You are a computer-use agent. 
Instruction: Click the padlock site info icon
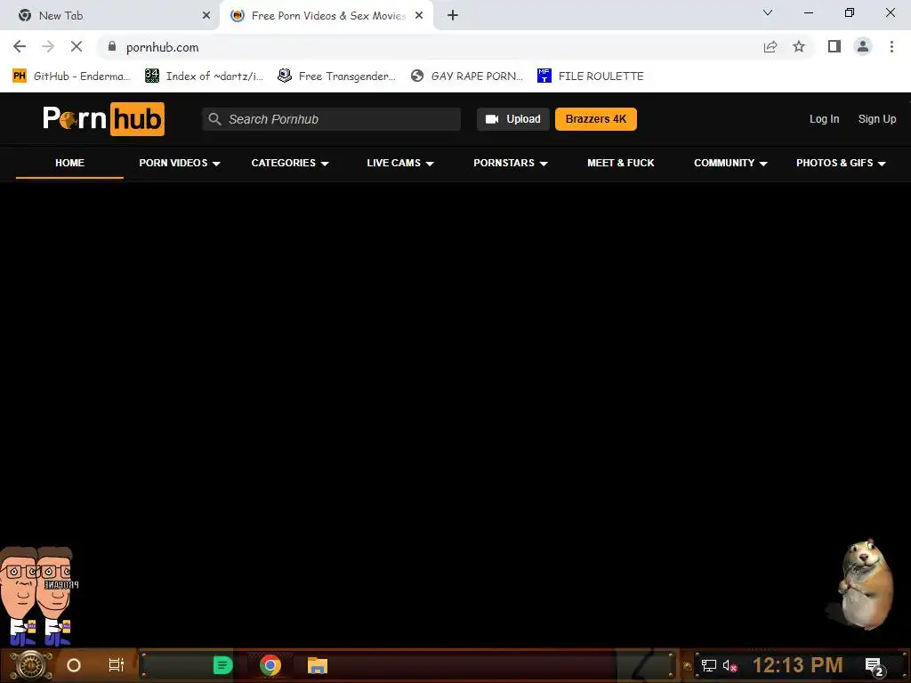(x=112, y=46)
